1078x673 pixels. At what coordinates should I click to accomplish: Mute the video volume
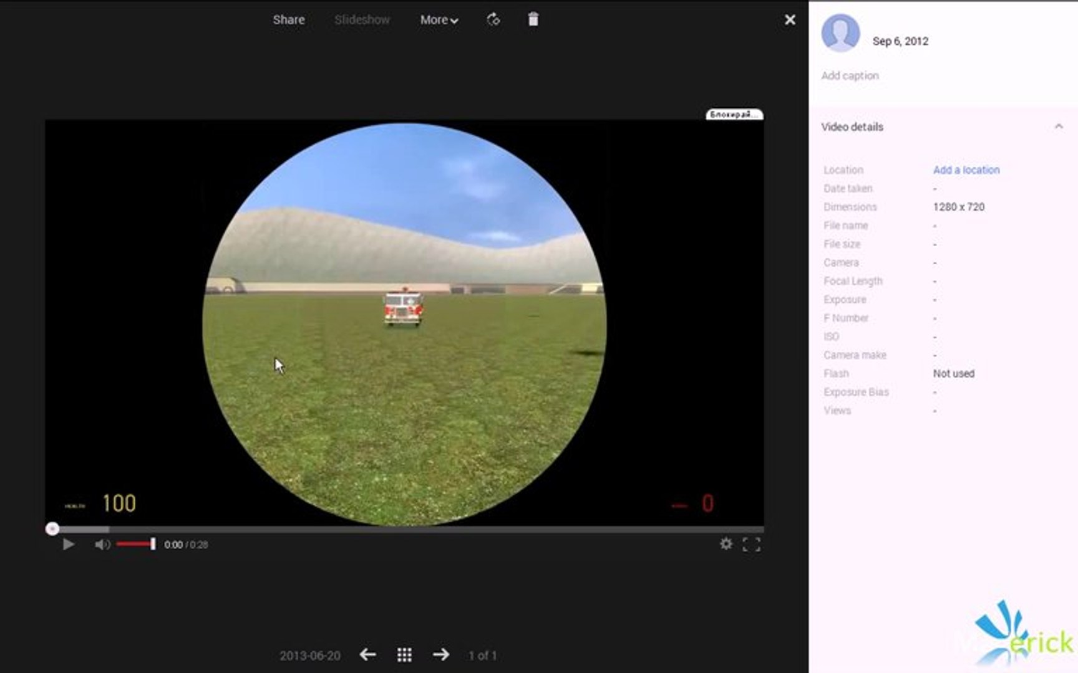[x=101, y=544]
